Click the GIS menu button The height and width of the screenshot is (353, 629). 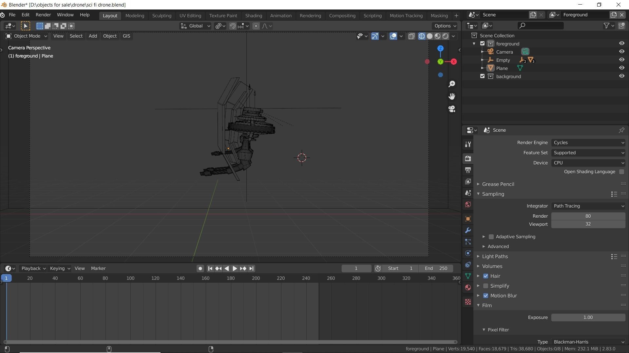point(126,36)
